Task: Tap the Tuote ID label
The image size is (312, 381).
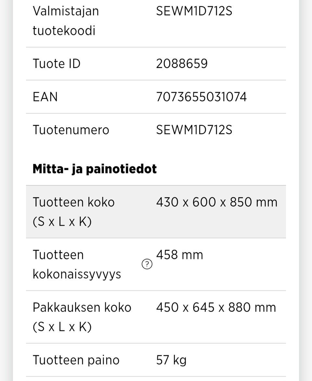Action: click(56, 63)
